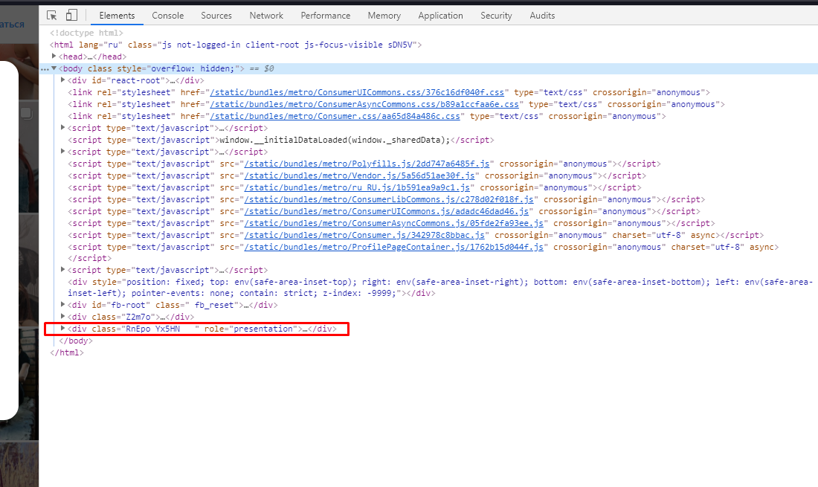This screenshot has width=818, height=487.
Task: Select the closing </body> tag row
Action: pyautogui.click(x=76, y=341)
